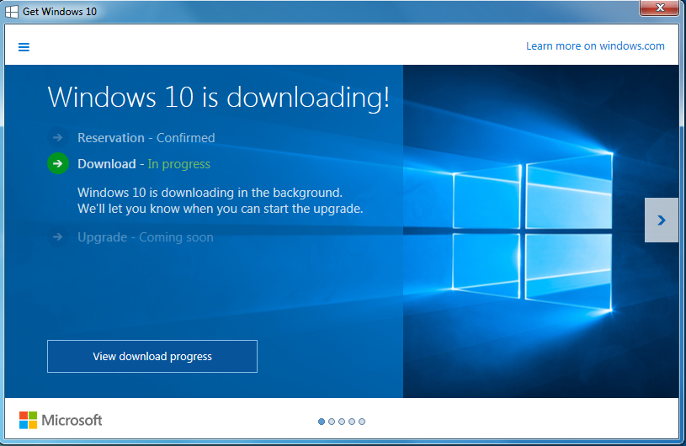Click the Windows 10 hero wallpaper image
Image resolution: width=686 pixels, height=446 pixels.
point(540,231)
